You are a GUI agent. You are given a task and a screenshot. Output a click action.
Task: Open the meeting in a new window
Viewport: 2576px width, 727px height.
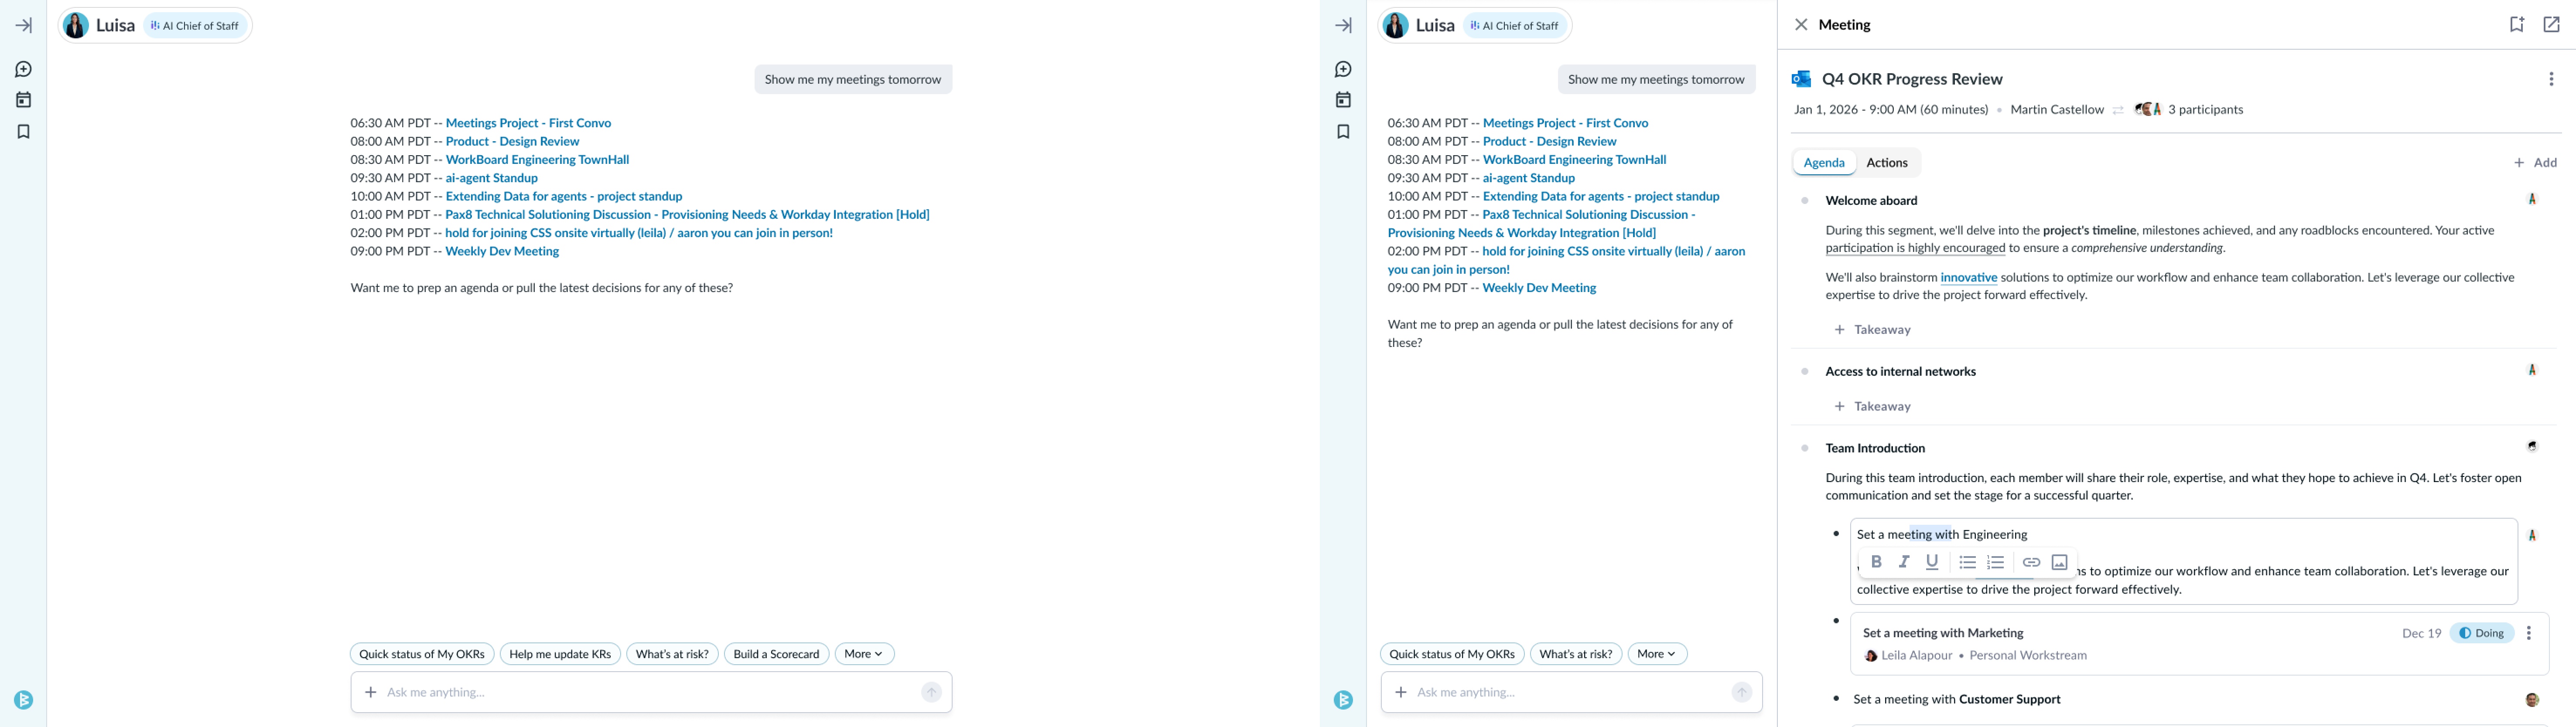(2551, 25)
